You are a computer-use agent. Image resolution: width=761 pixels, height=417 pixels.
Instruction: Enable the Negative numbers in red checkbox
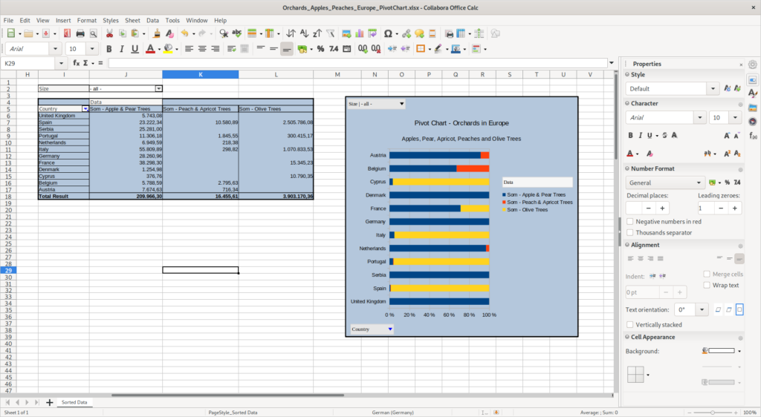(630, 221)
